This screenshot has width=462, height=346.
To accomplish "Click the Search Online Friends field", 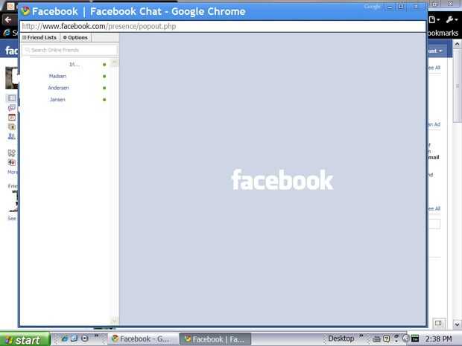I will (x=69, y=50).
